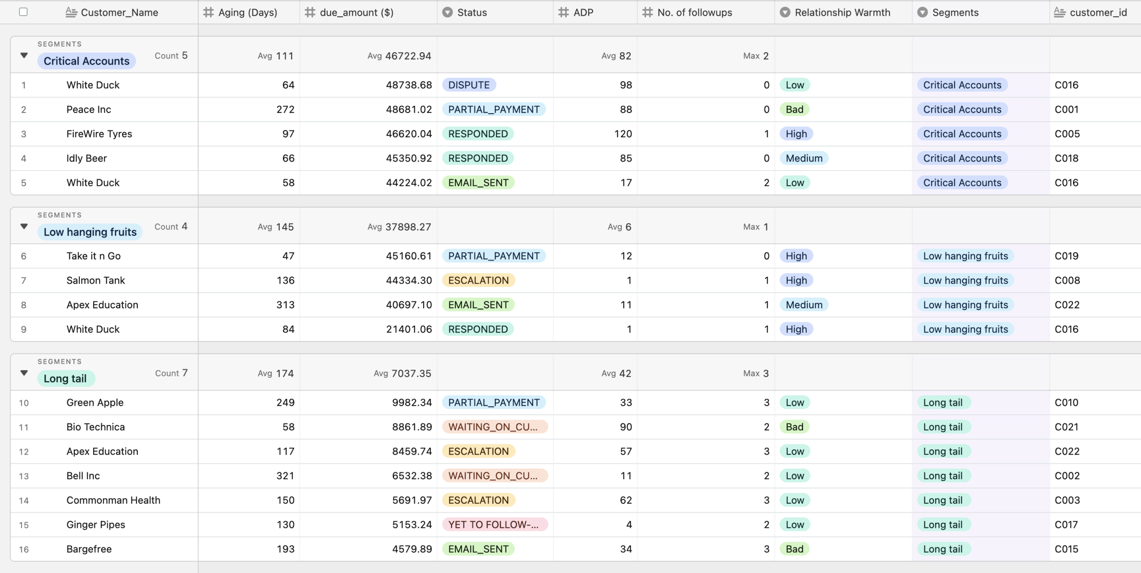This screenshot has height=573, width=1141.
Task: Click the single-select icon beside Status header
Action: (447, 12)
